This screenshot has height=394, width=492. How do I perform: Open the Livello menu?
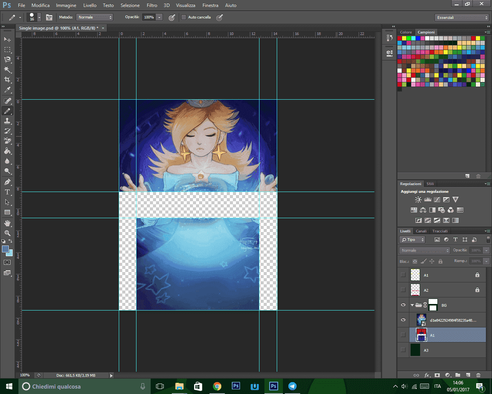click(x=90, y=5)
